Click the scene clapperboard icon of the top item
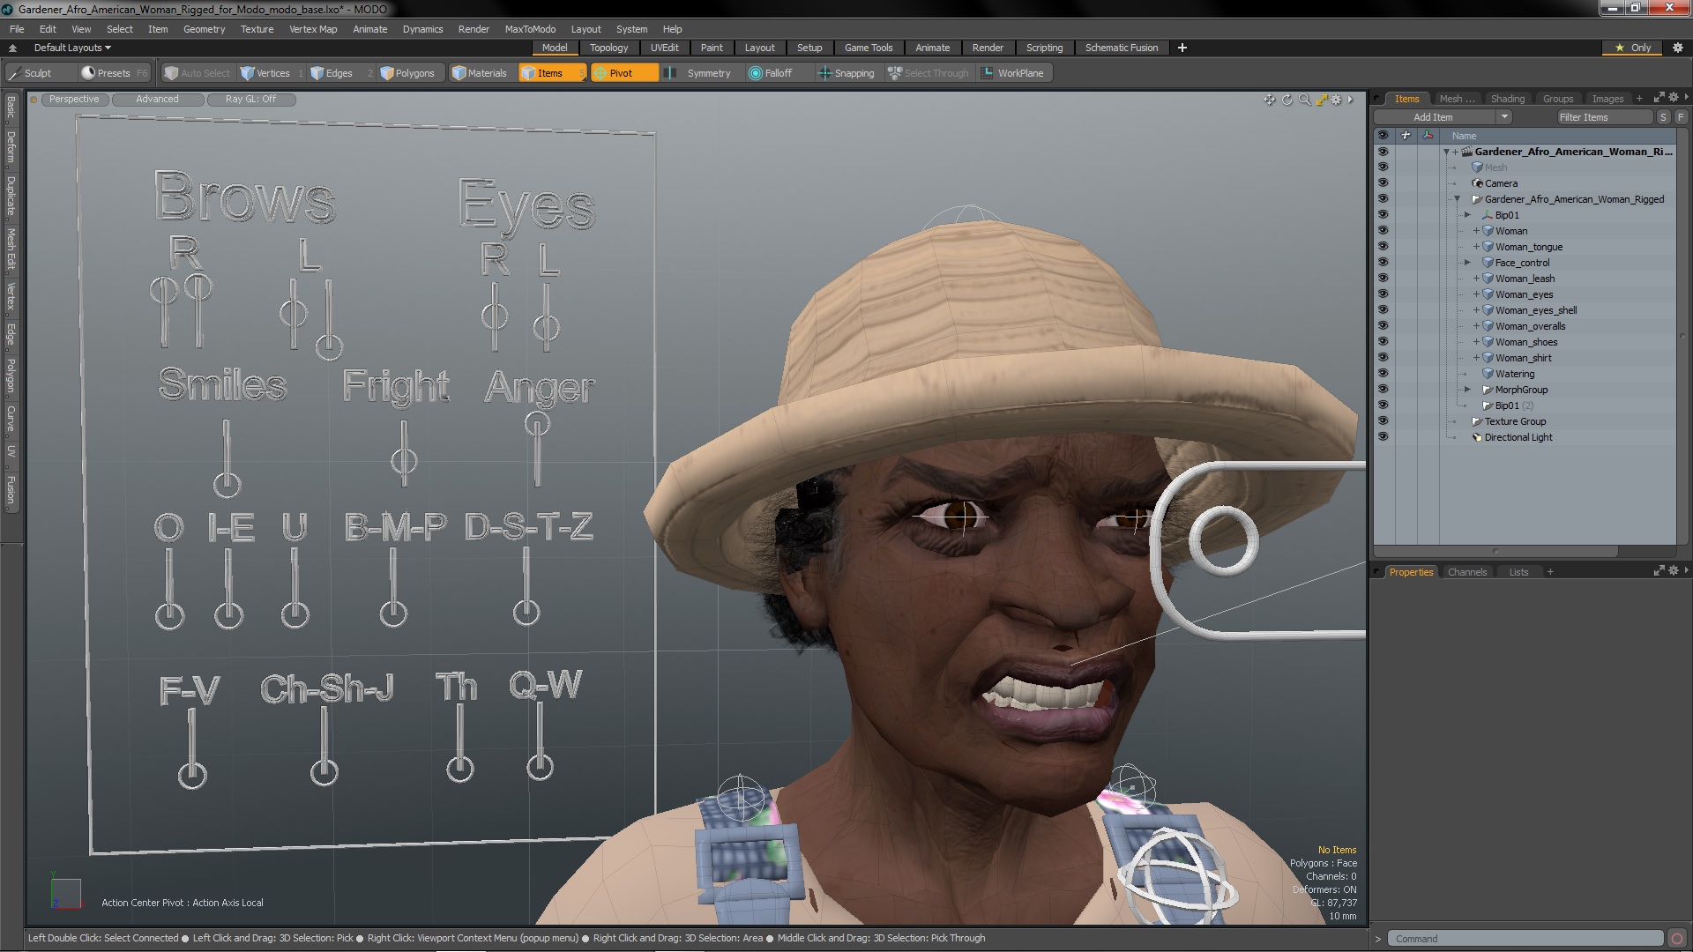 point(1467,152)
